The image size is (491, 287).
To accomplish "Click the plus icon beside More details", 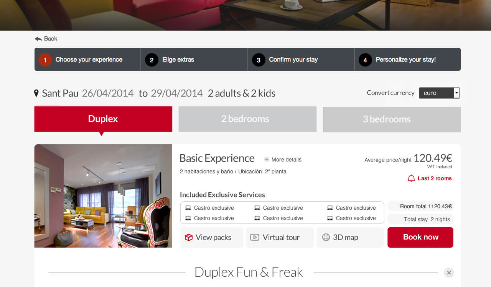I will click(x=267, y=160).
